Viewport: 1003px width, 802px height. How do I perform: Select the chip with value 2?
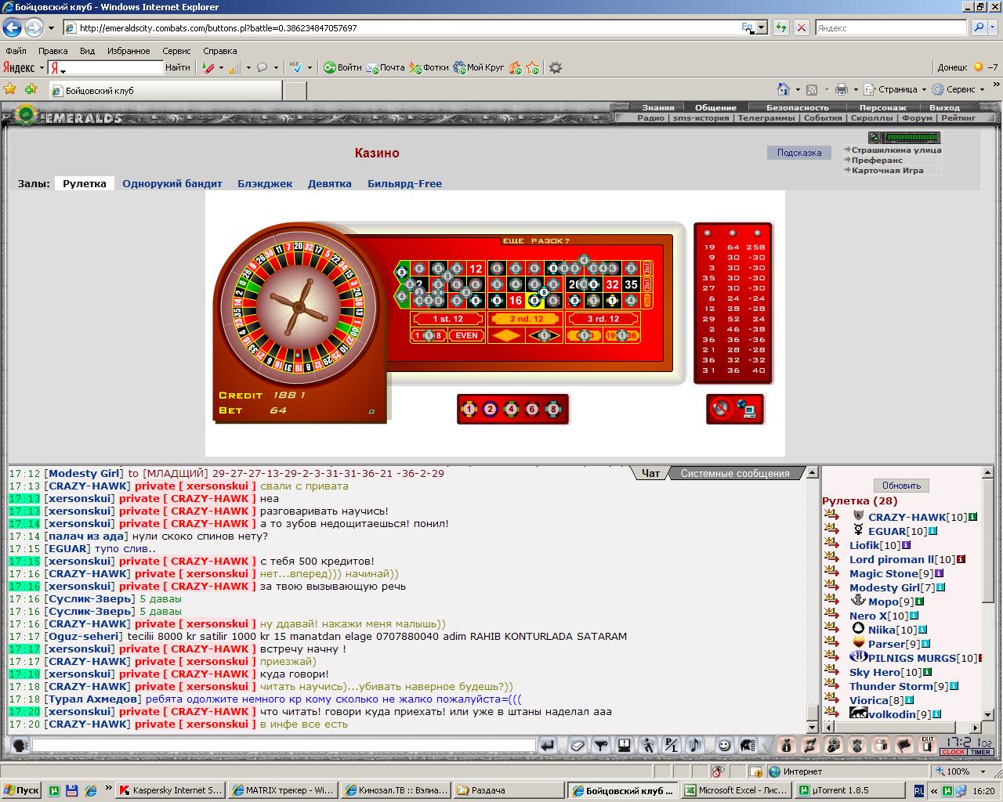[x=491, y=409]
